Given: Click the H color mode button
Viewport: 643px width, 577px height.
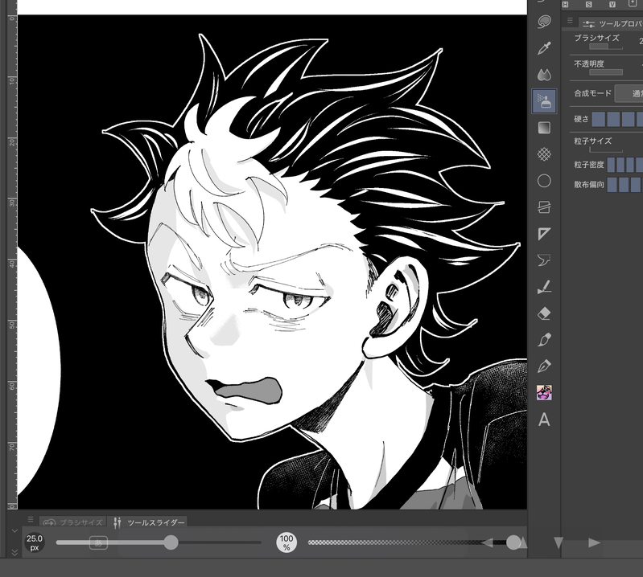Looking at the screenshot, I should (x=566, y=4).
